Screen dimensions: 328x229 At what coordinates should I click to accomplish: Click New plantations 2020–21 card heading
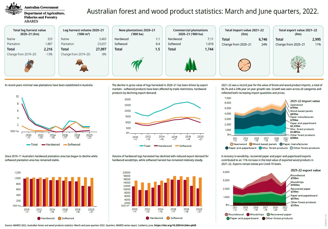coord(137,32)
